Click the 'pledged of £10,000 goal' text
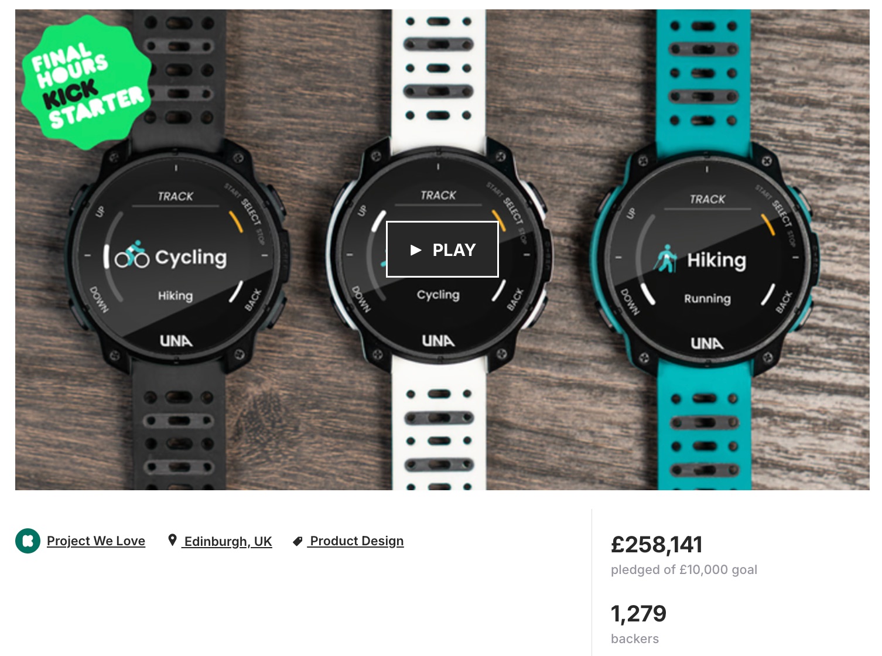This screenshot has width=882, height=656. pyautogui.click(x=684, y=569)
